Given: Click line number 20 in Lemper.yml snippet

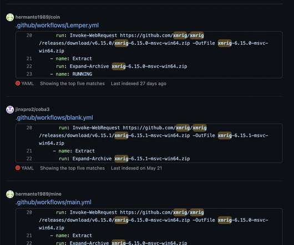Looking at the screenshot, I should 29,35.
